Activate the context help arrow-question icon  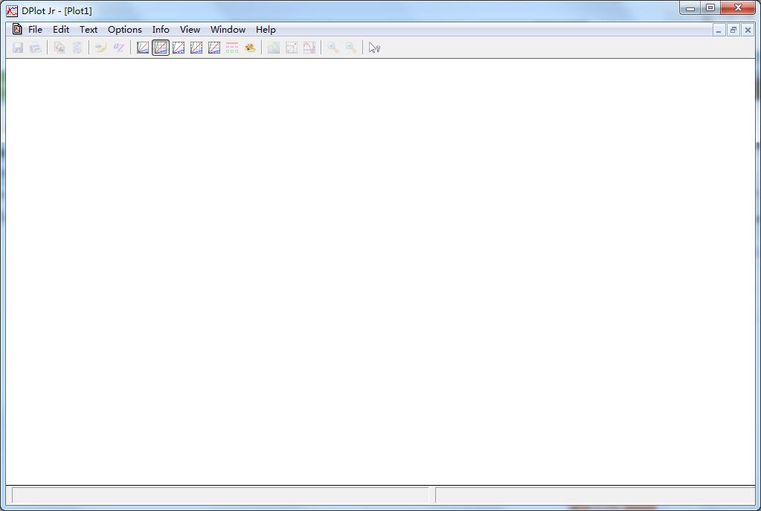coord(374,48)
